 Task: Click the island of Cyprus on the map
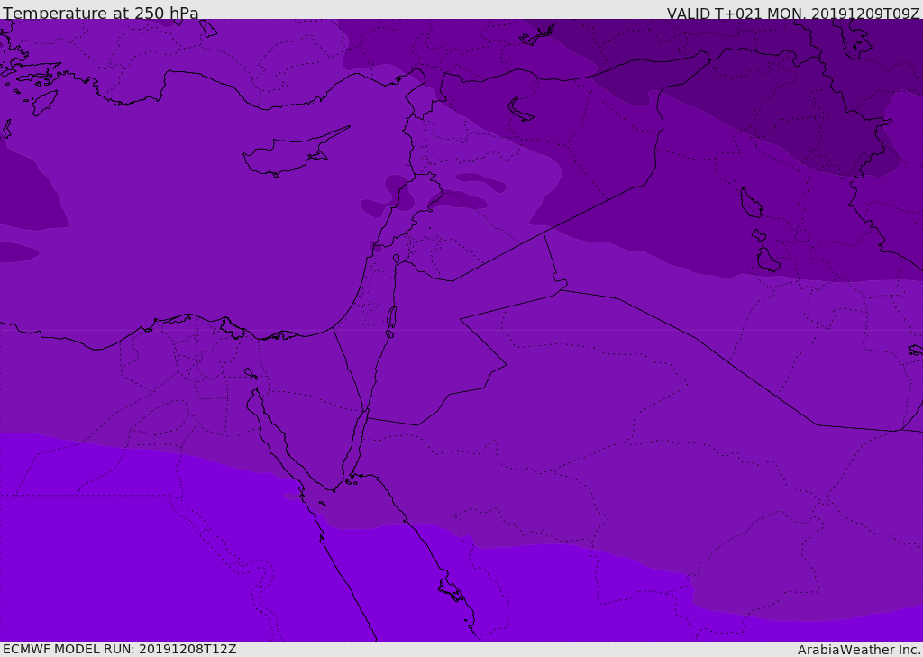tap(295, 152)
